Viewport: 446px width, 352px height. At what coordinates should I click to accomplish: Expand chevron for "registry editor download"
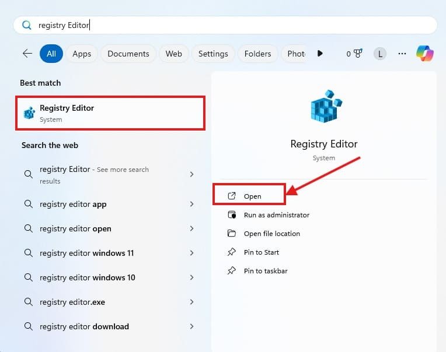[191, 326]
